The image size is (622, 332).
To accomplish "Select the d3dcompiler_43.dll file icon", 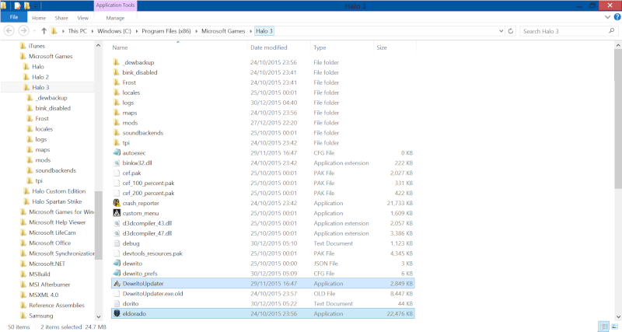I will (117, 223).
